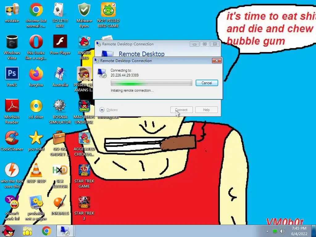Open the taskbar folder with eggs icon
The width and height of the screenshot is (316, 237).
27,231
